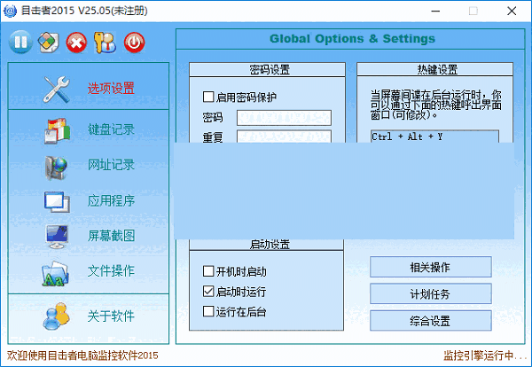Open the 选项设置 section
532x367 pixels.
point(111,89)
